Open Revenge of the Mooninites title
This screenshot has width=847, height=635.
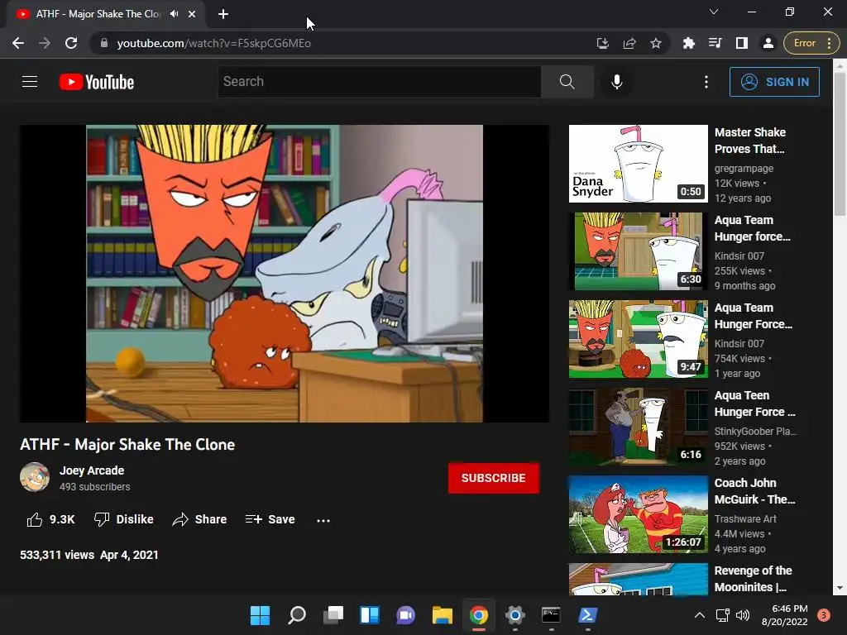tap(753, 579)
